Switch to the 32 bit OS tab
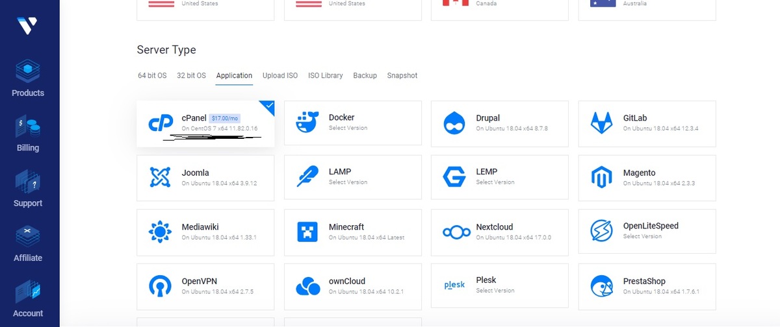Screen dimensions: 780x327 191,76
